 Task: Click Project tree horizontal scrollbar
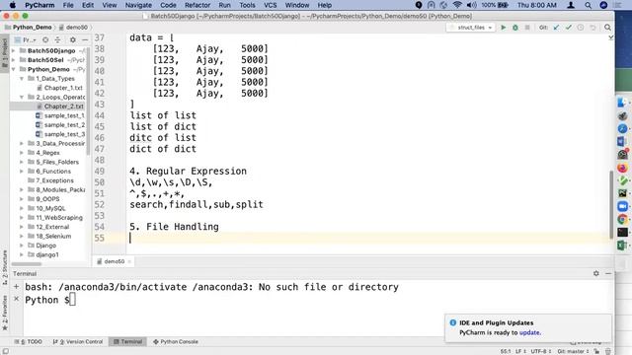coord(27,264)
